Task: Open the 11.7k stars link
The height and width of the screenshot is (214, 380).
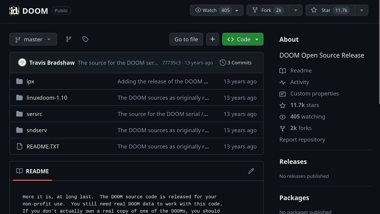Action: click(x=305, y=105)
